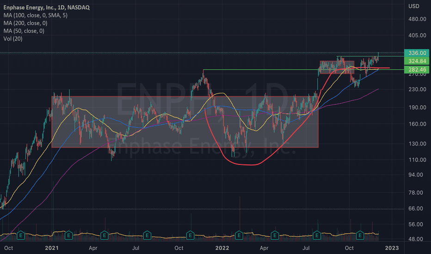Show the late October 2021 earnings marker

tap(190, 236)
